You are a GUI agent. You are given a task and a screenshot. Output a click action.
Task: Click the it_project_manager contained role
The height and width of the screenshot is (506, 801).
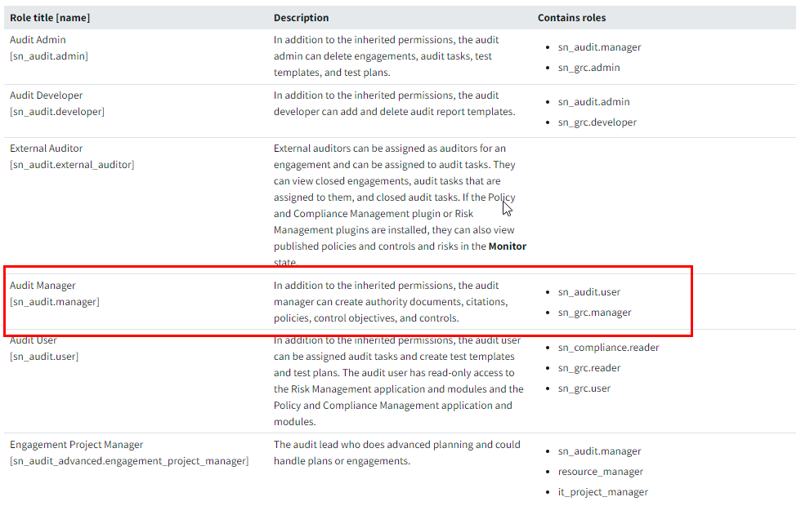602,492
